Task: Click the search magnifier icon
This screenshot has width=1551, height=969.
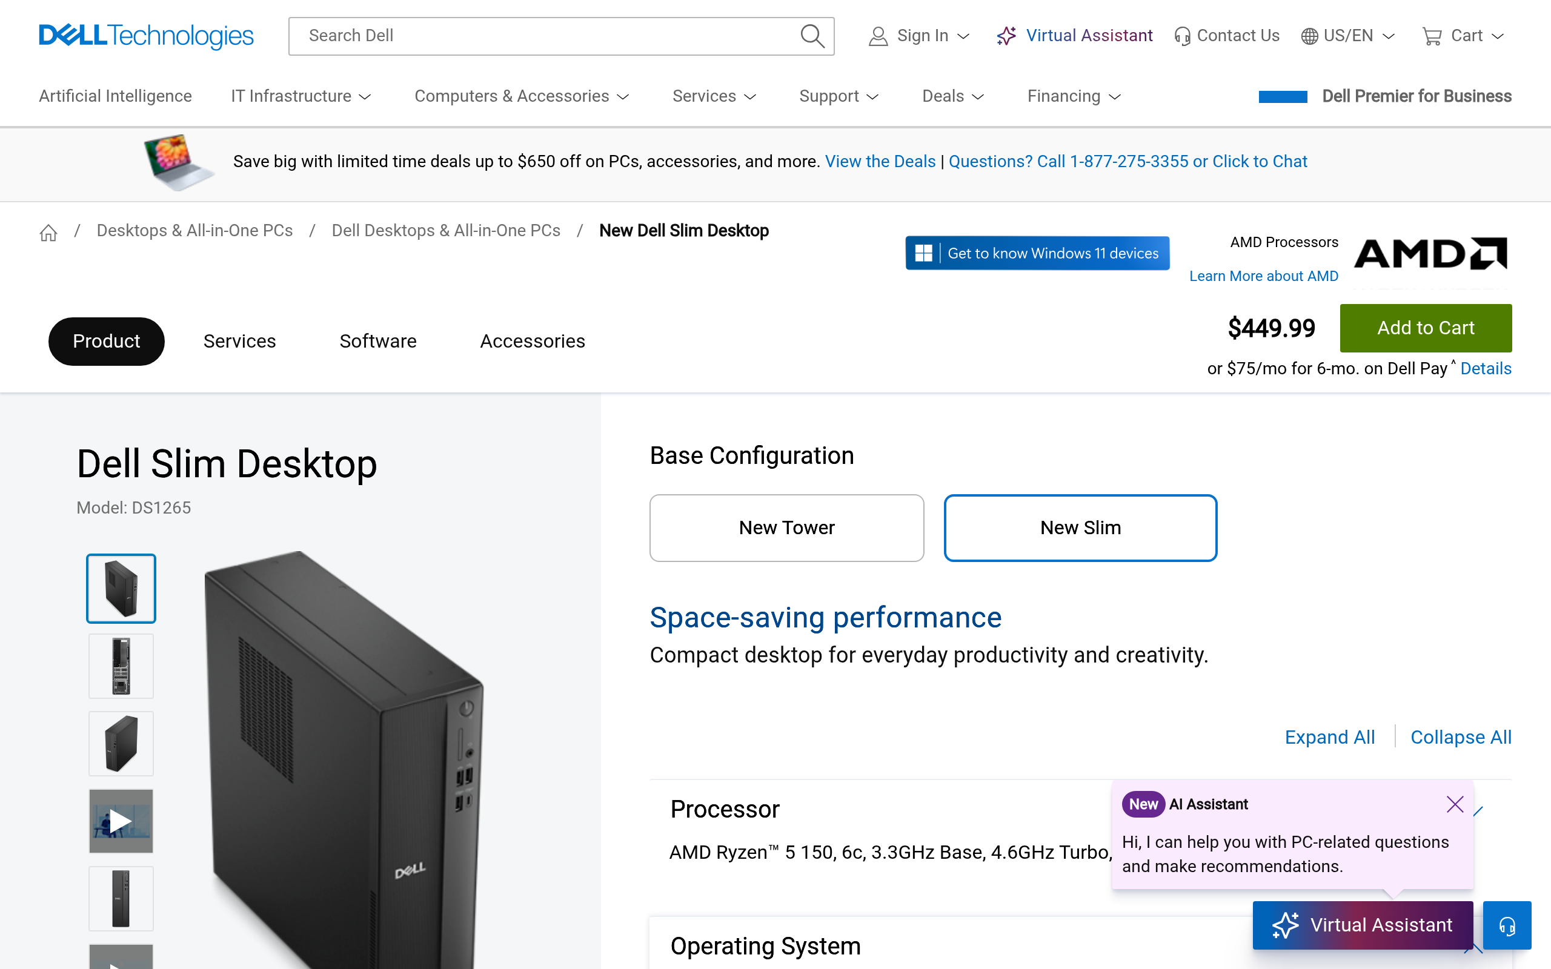Action: tap(811, 36)
